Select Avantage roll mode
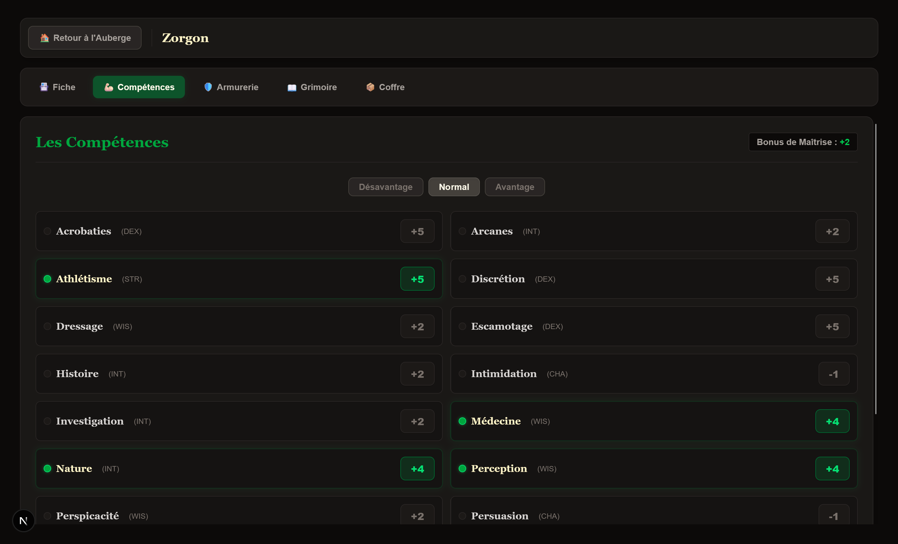The height and width of the screenshot is (544, 898). click(514, 187)
